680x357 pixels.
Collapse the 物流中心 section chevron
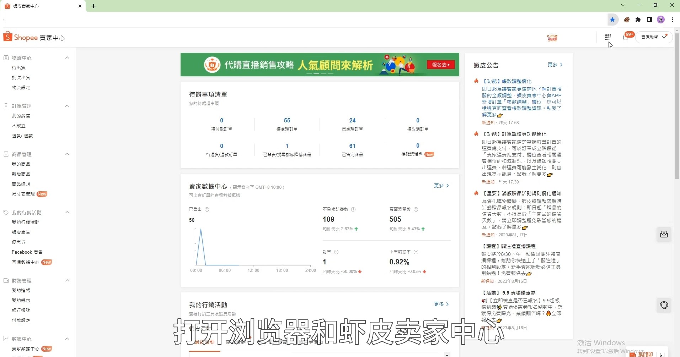point(67,57)
